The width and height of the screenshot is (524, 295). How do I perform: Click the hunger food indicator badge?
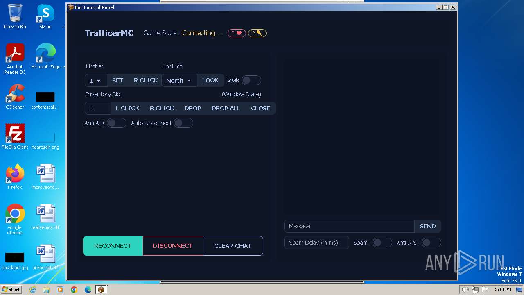tap(257, 33)
